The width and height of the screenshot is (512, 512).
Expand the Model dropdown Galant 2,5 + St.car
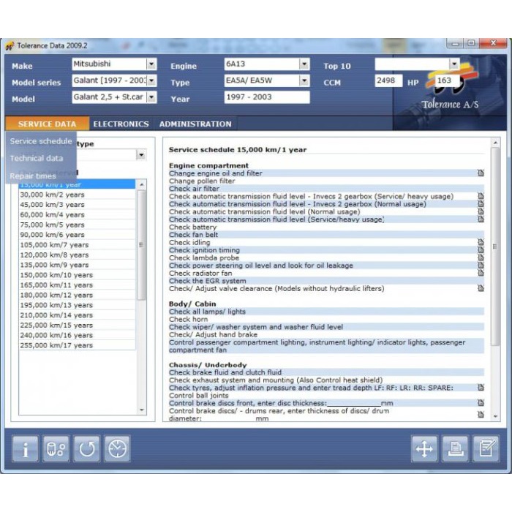151,97
